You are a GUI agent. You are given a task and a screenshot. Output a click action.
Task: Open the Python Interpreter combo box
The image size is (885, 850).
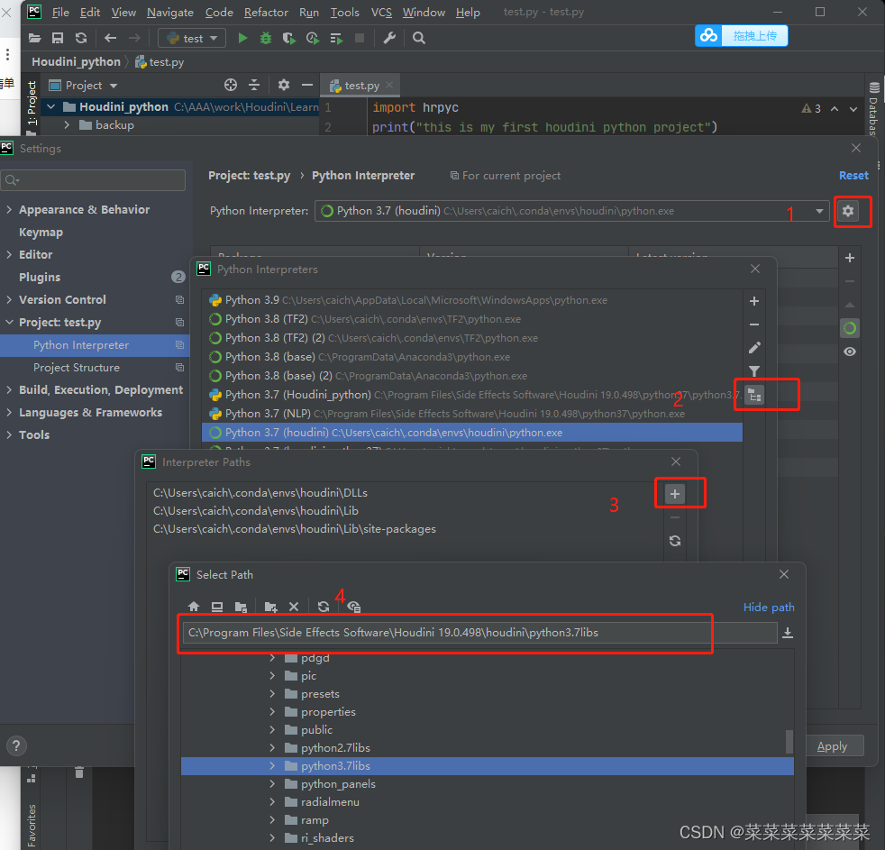click(571, 211)
